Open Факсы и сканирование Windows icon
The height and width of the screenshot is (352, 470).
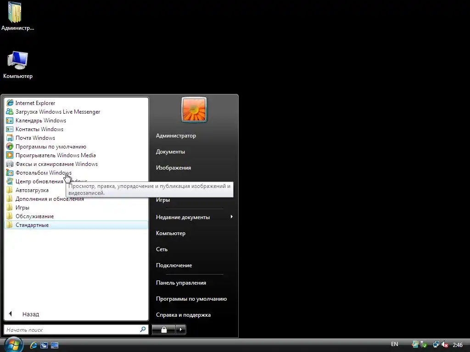tap(10, 164)
